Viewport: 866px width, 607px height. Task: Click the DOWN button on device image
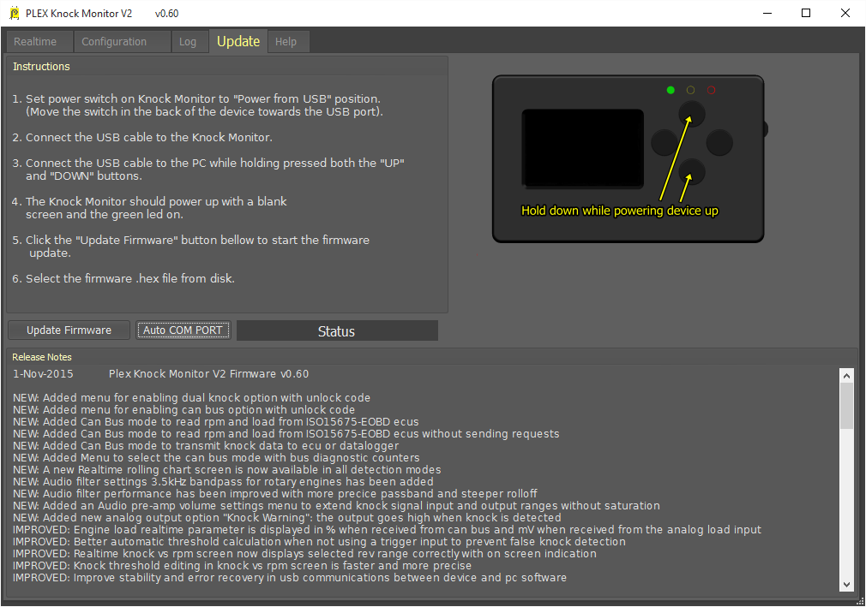click(691, 171)
